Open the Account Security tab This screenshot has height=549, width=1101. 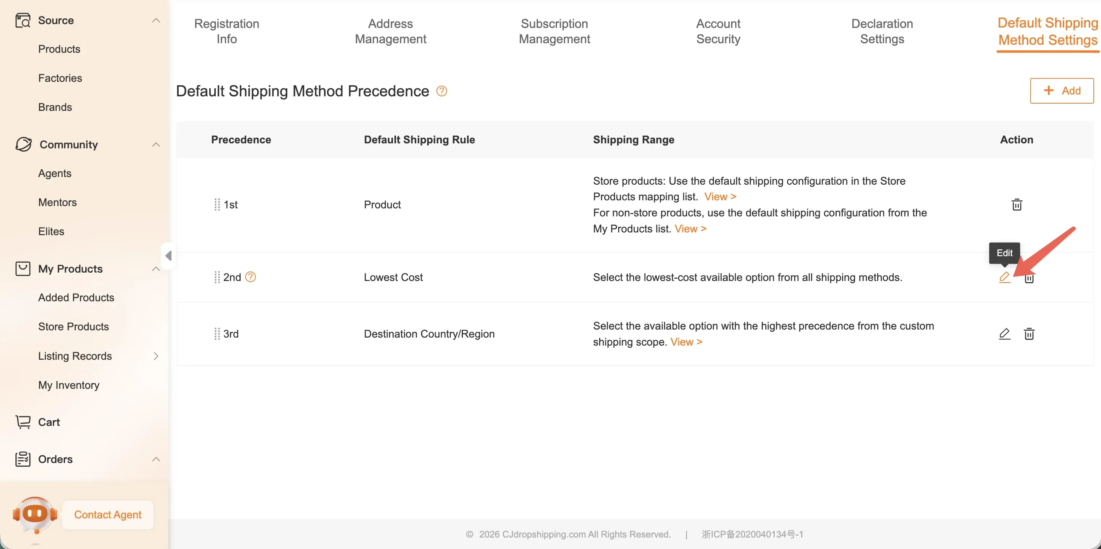tap(718, 31)
